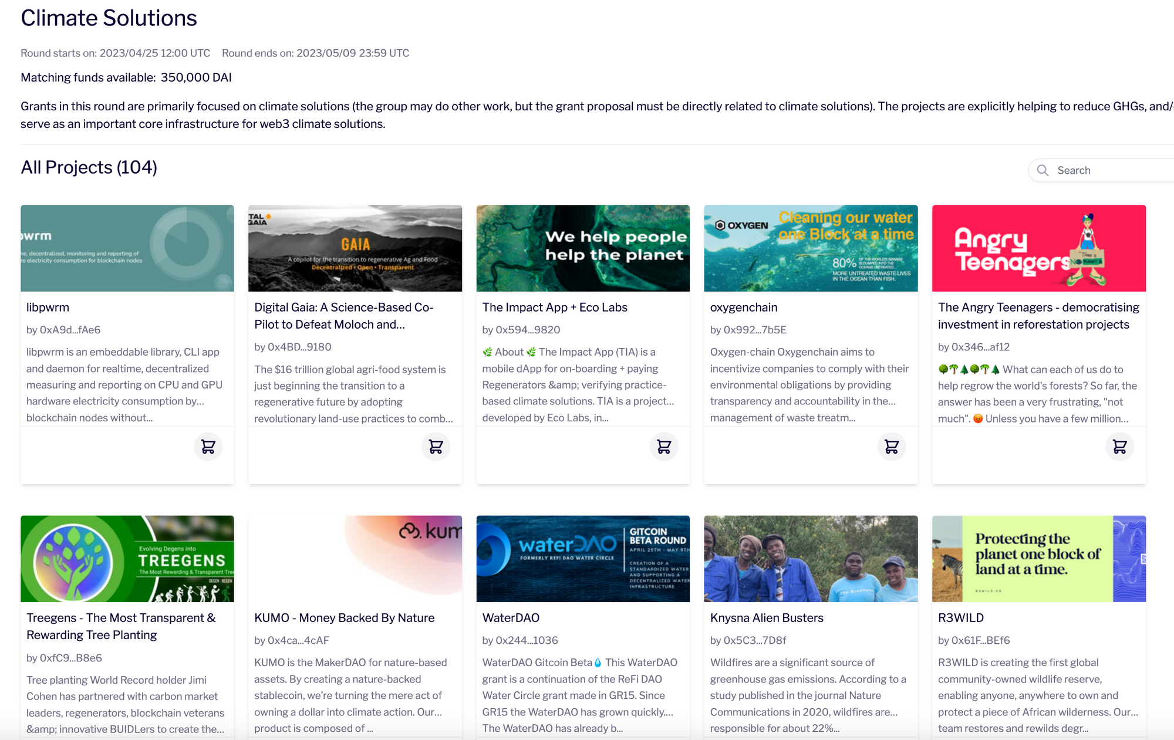Click the search magnifier icon
Screen dimensions: 1174x740
(1043, 170)
